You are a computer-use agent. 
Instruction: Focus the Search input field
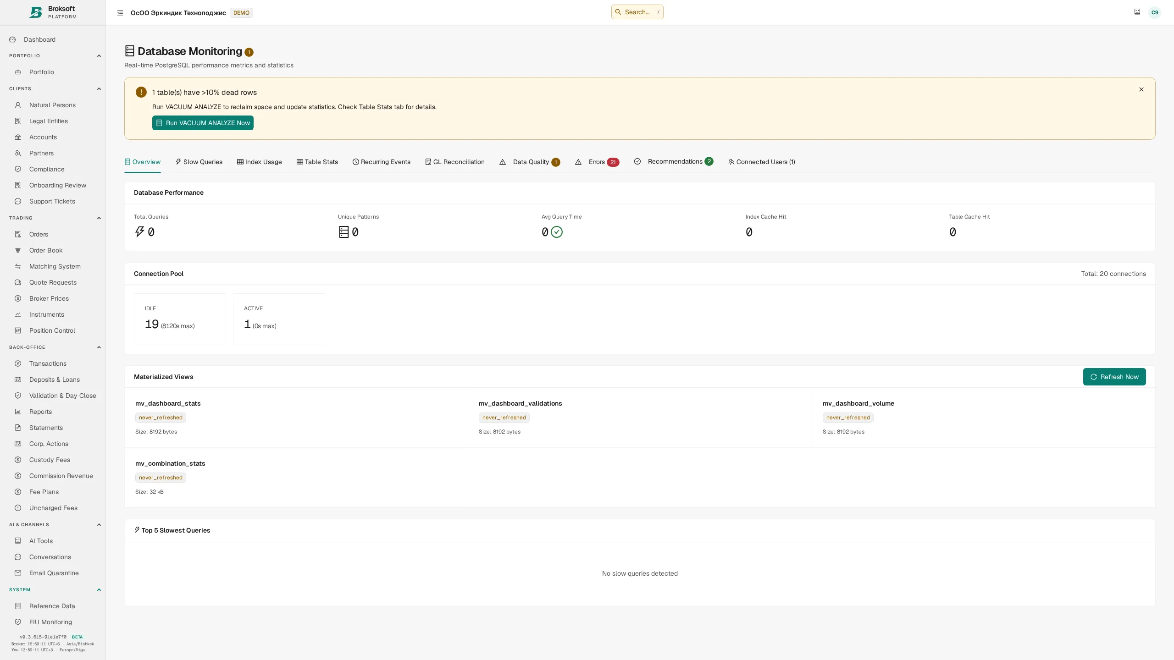click(637, 12)
